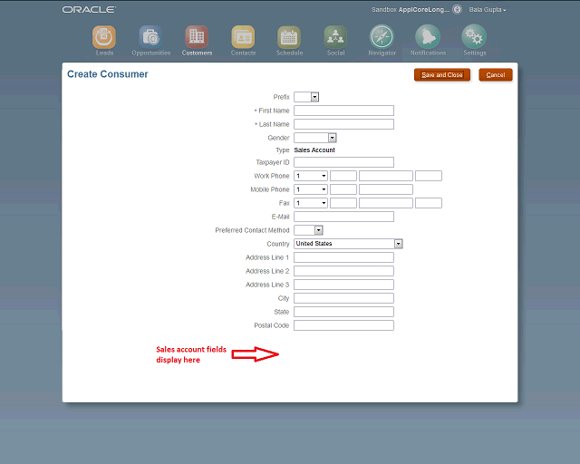Focus the Address Line 1 field

point(343,257)
